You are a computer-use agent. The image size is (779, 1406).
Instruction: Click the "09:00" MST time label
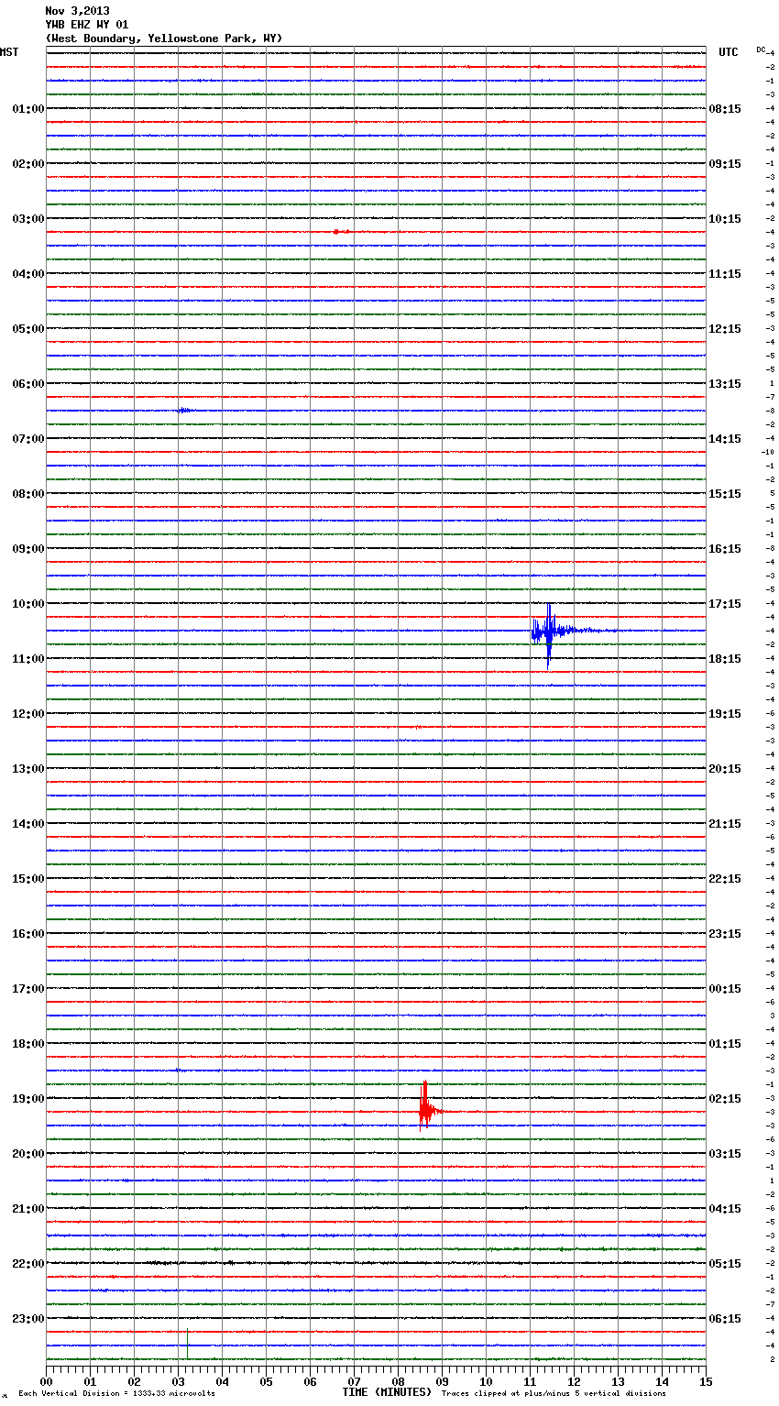click(28, 549)
